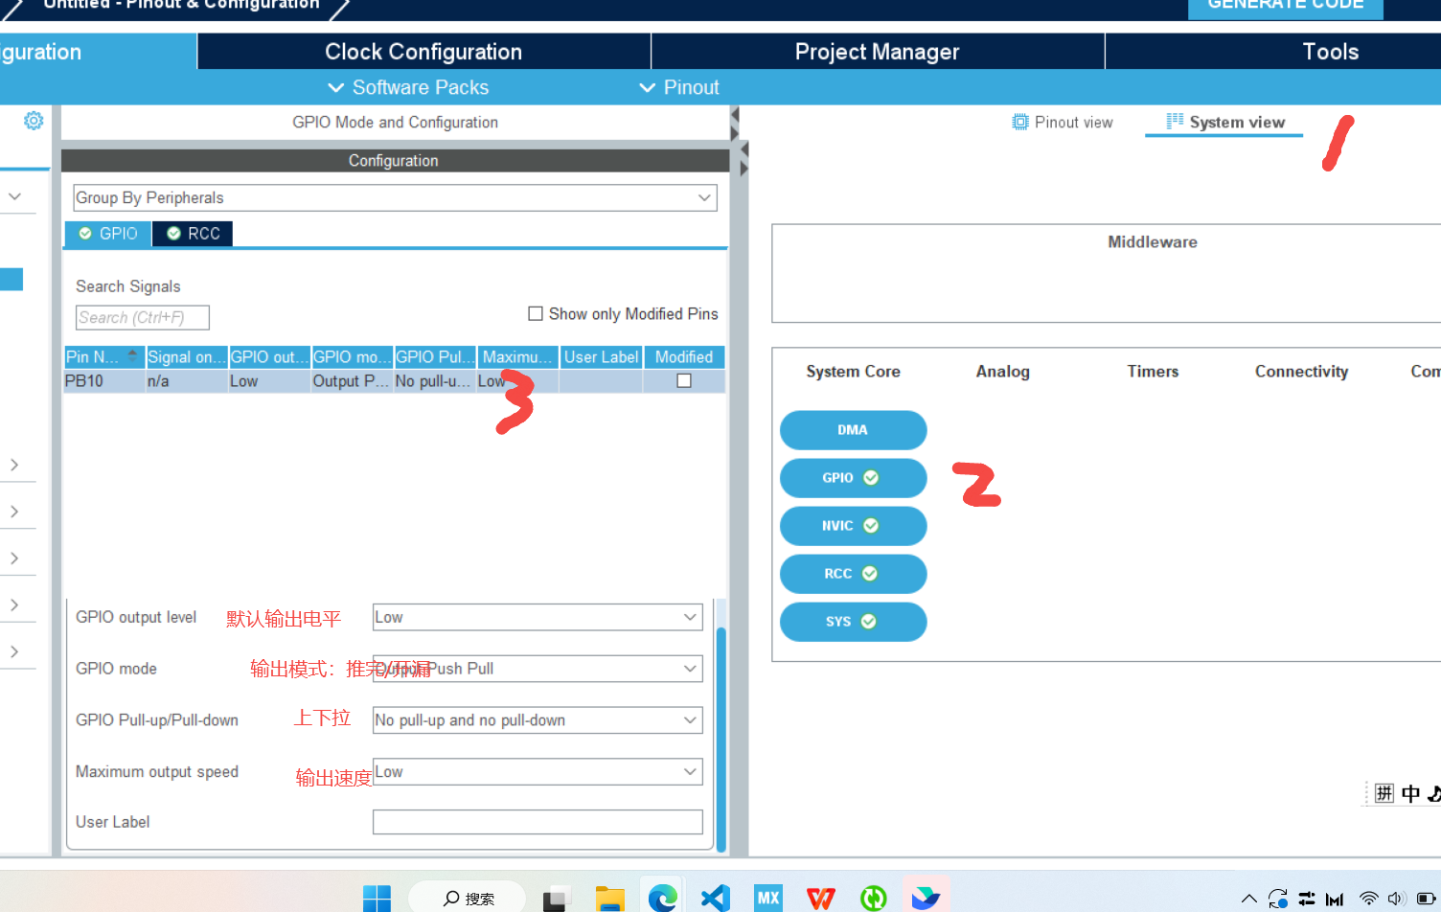Toggle Show only Modified Pins checkbox

(536, 313)
